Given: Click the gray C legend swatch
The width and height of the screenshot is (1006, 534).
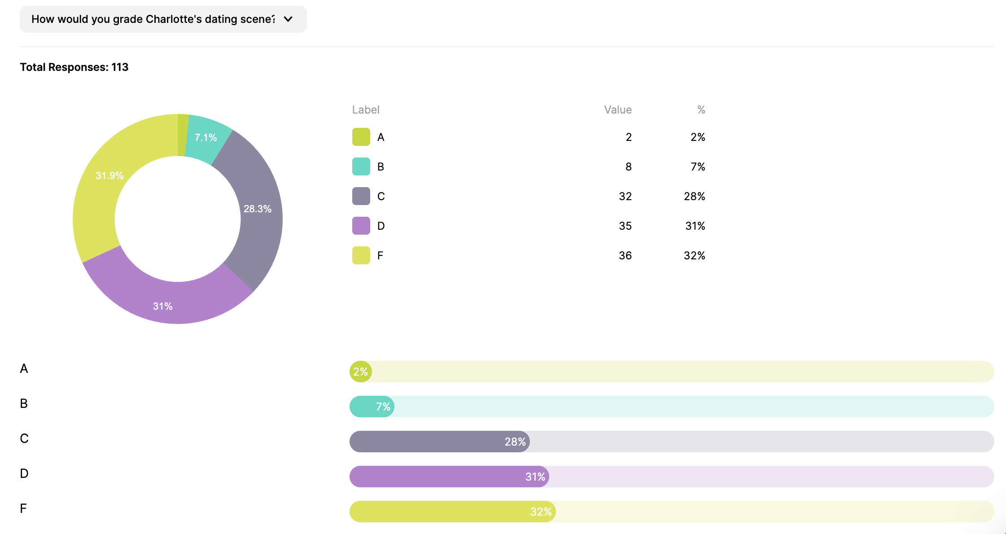Looking at the screenshot, I should click(360, 196).
